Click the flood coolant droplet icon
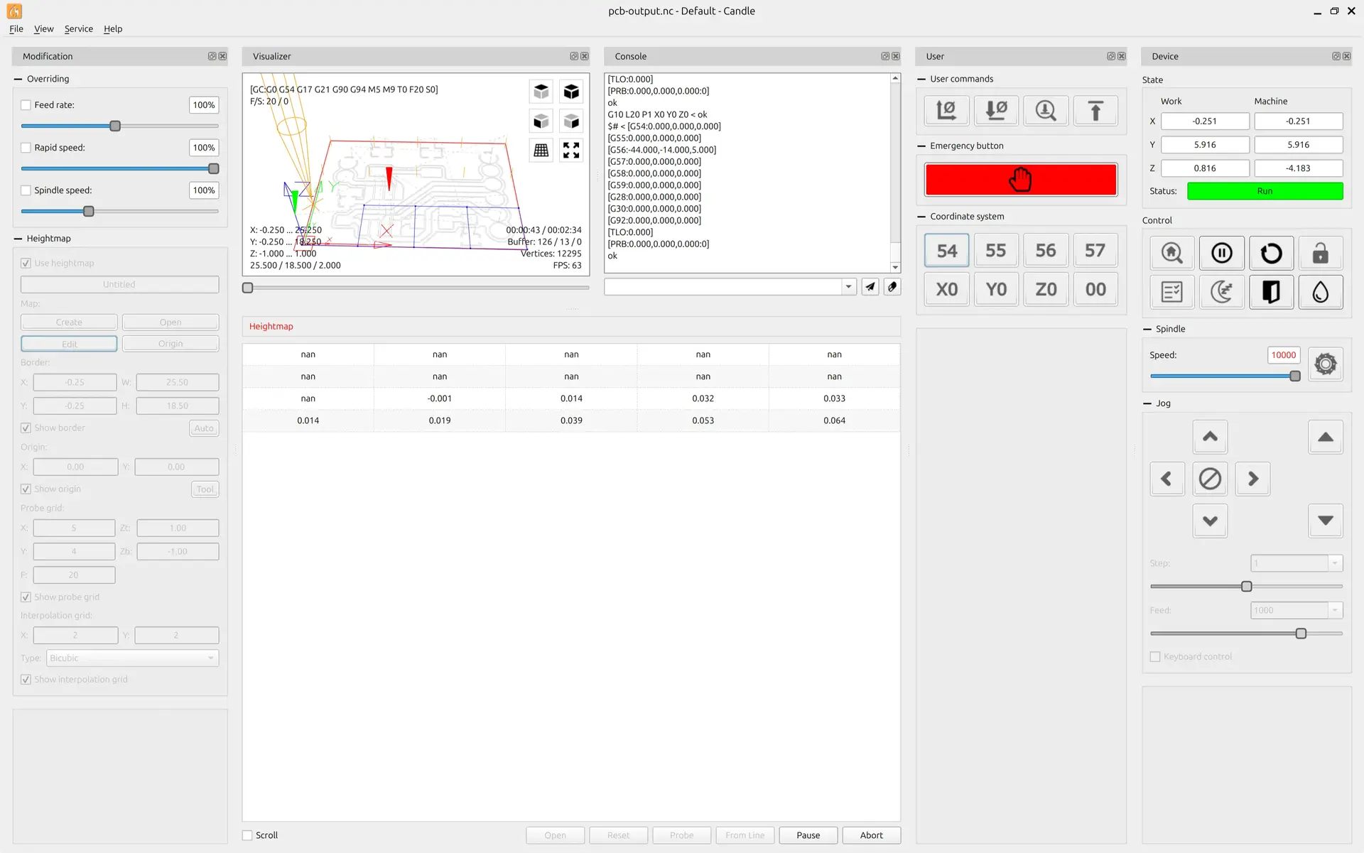Image resolution: width=1364 pixels, height=853 pixels. pos(1320,292)
